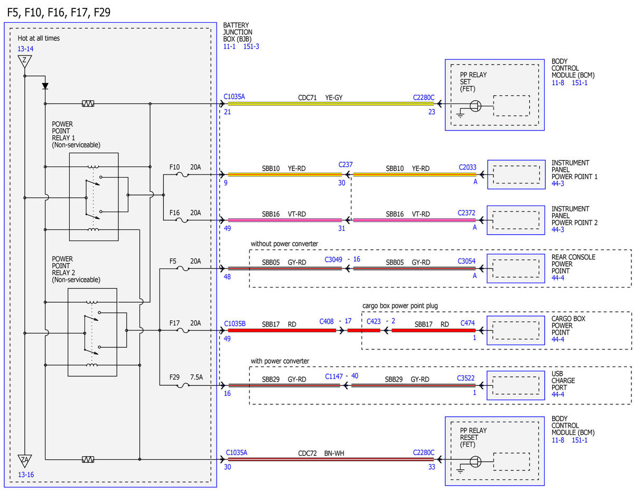This screenshot has height=490, width=634.
Task: Open connector C408 link
Action: 327,321
